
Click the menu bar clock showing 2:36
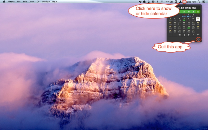pyautogui.click(x=191, y=2)
